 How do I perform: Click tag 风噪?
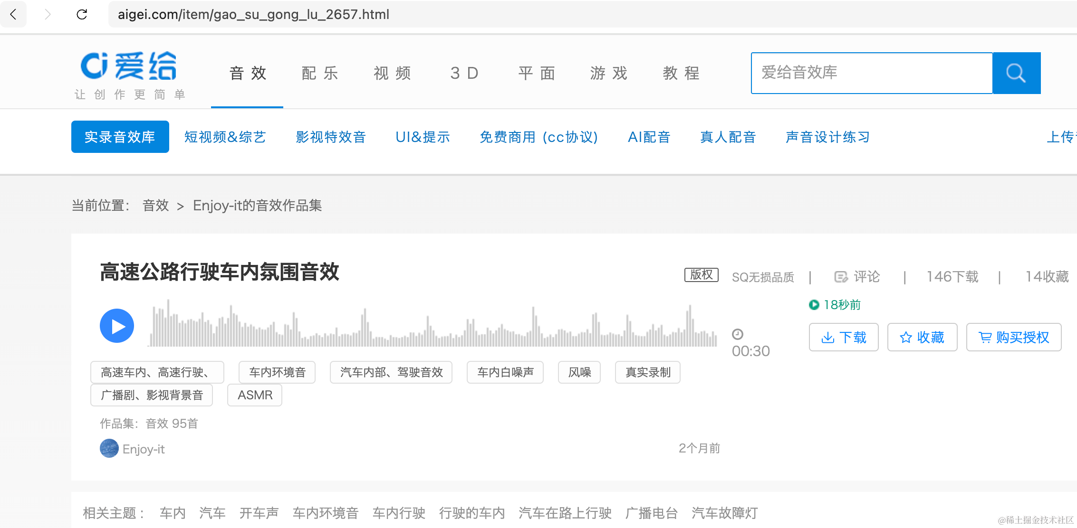coord(579,372)
